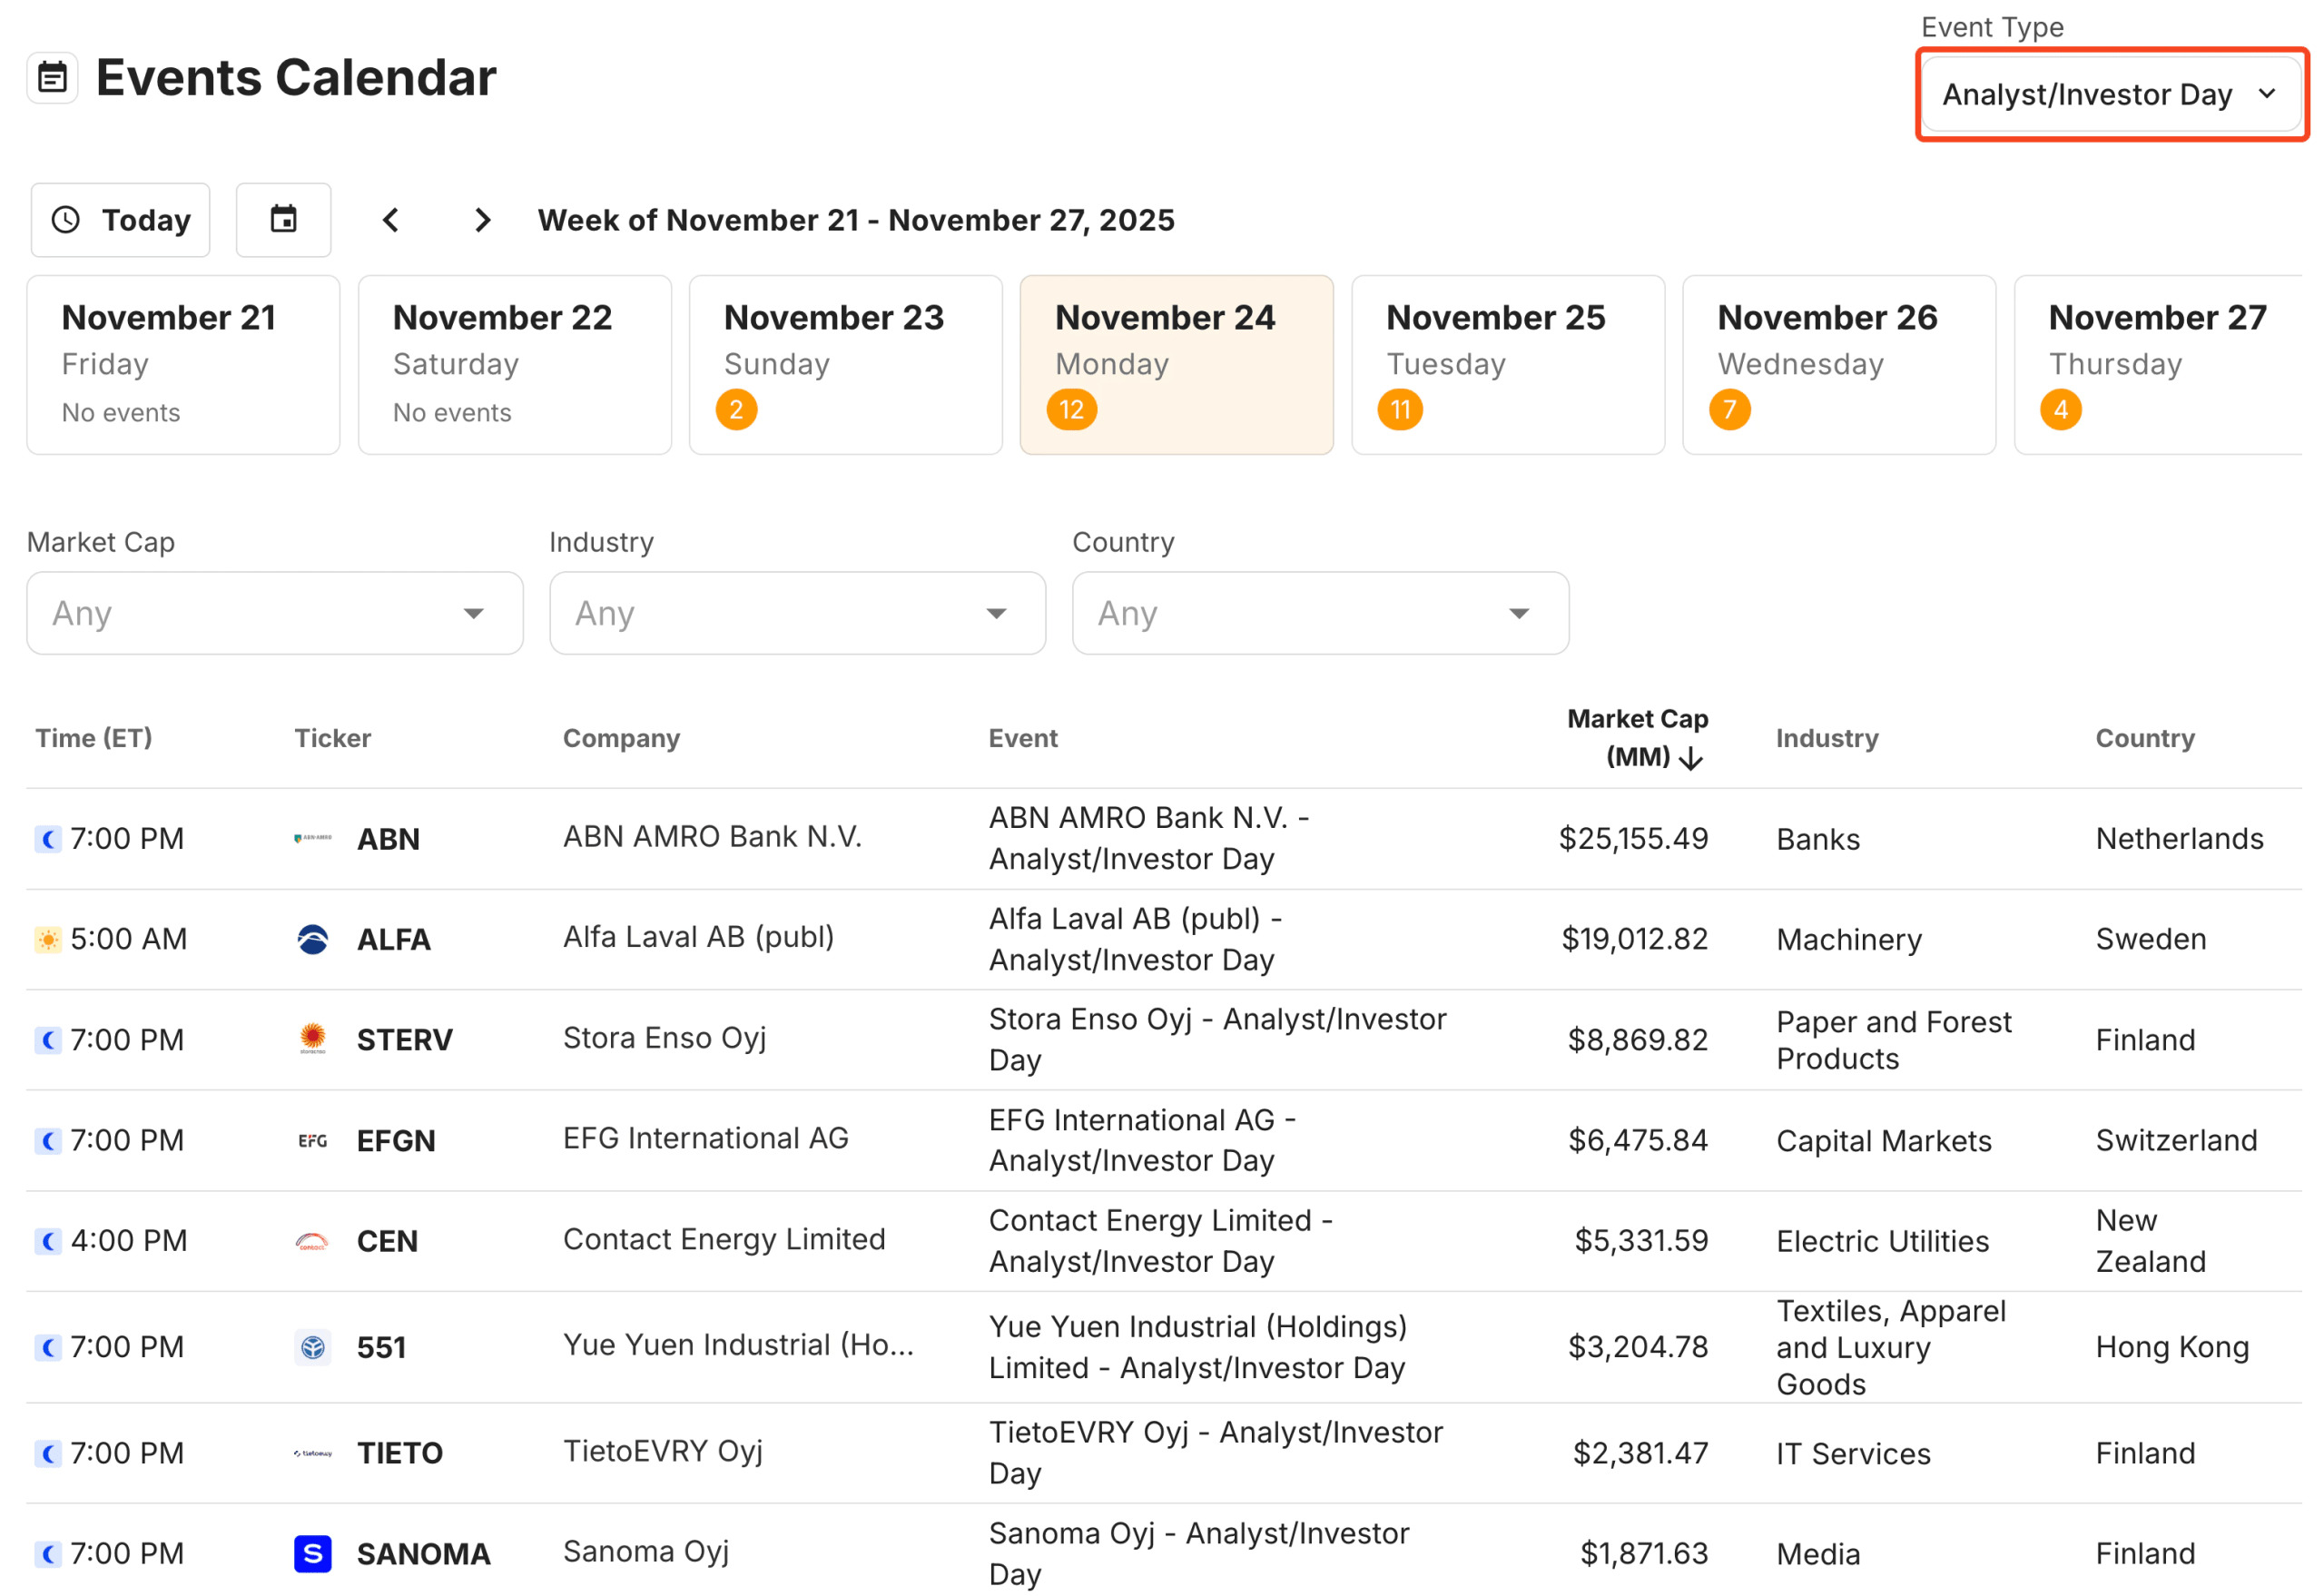Click the EFG International logo
The height and width of the screenshot is (1596, 2324).
pos(312,1140)
